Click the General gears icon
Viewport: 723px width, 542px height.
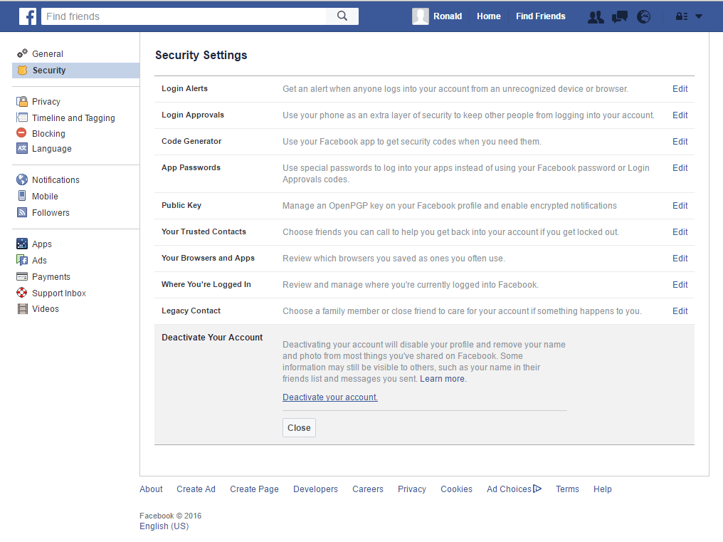click(x=22, y=53)
